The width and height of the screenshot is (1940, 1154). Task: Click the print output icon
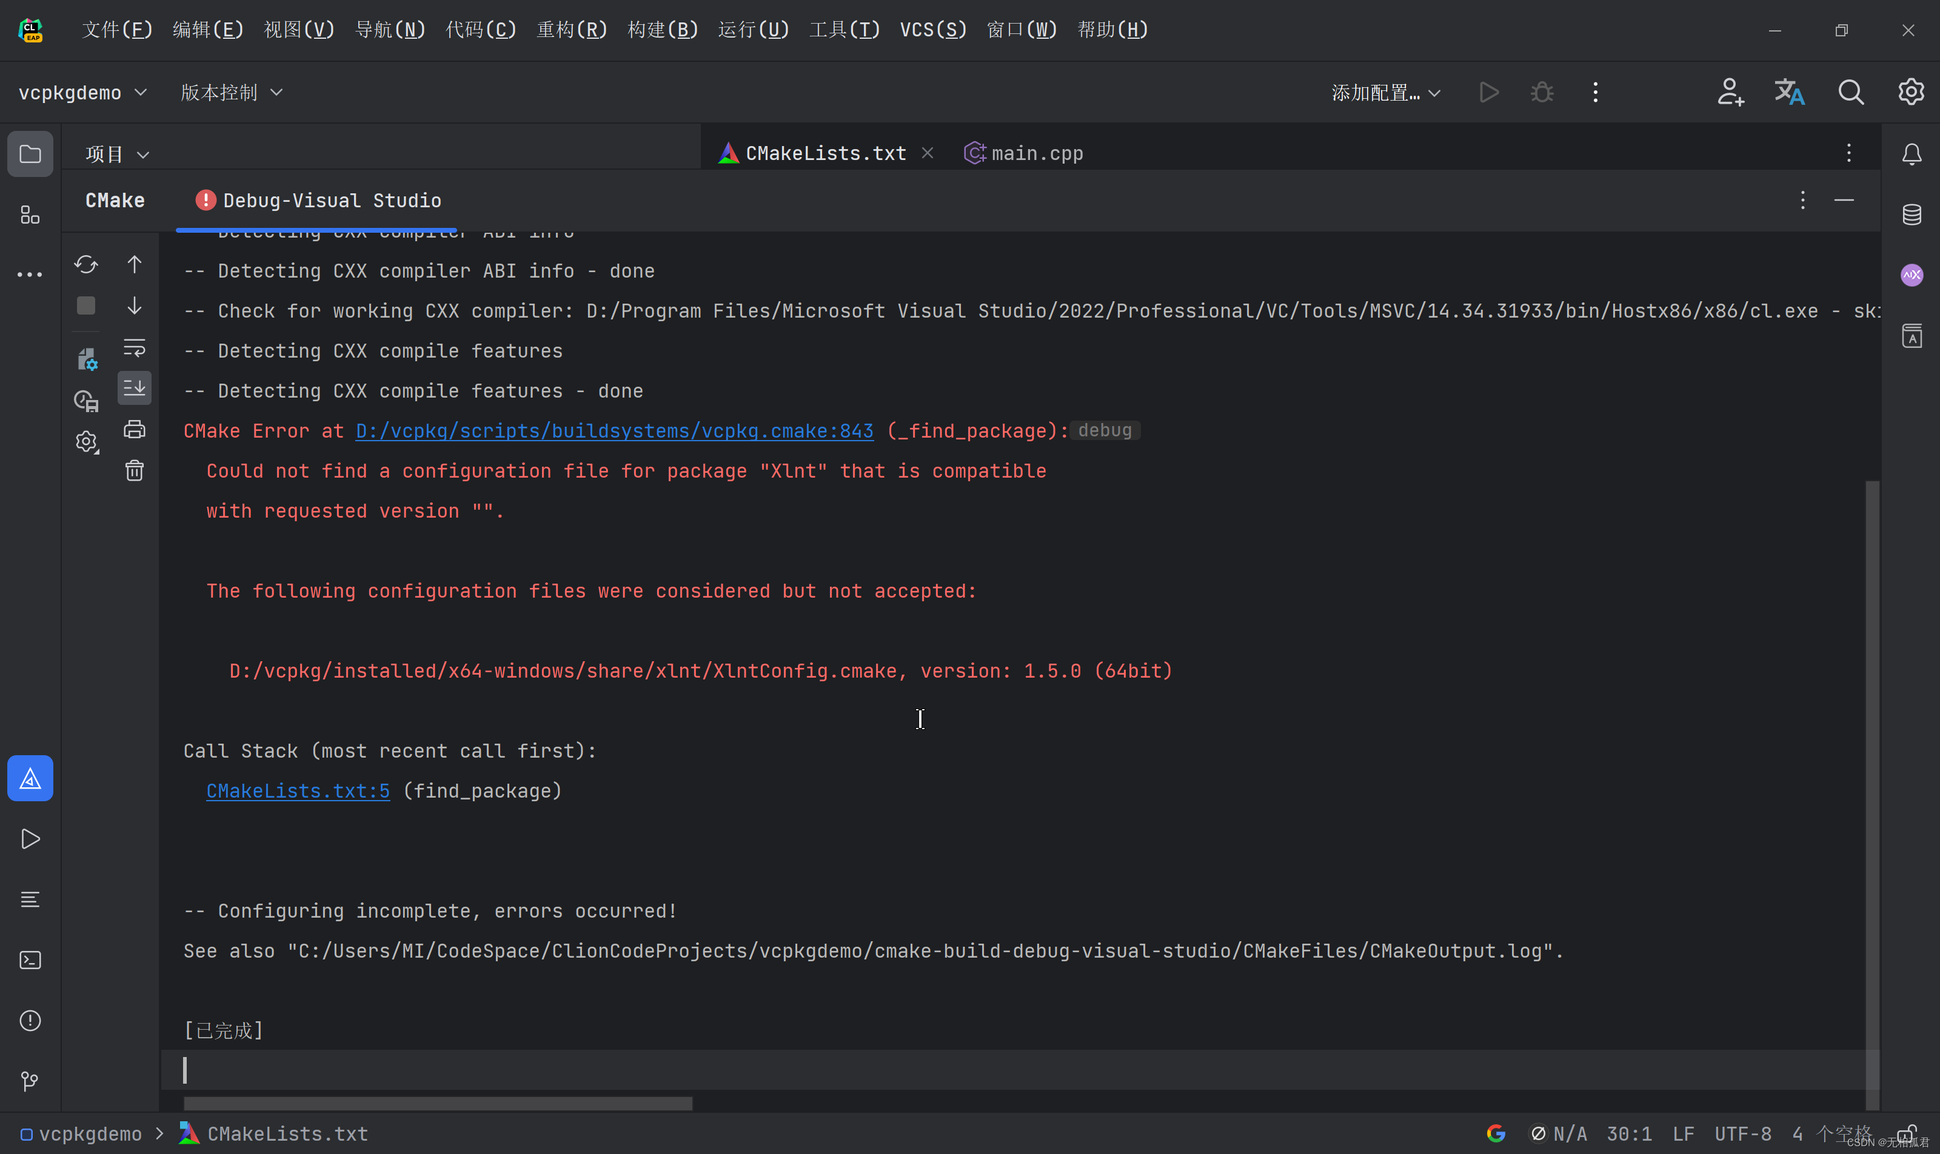pos(135,429)
